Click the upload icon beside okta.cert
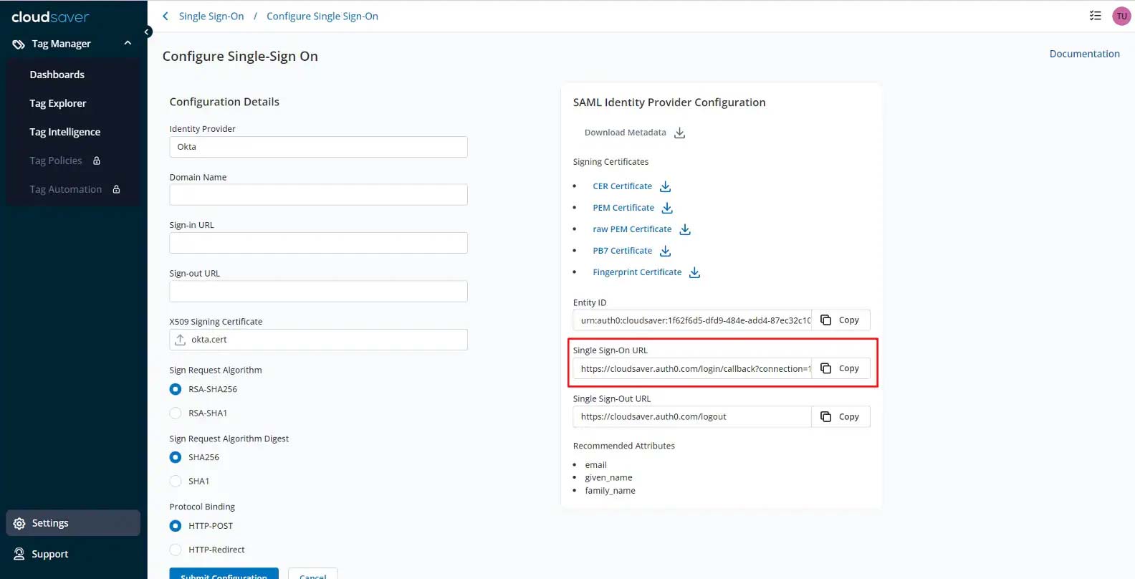The image size is (1135, 579). coord(181,340)
